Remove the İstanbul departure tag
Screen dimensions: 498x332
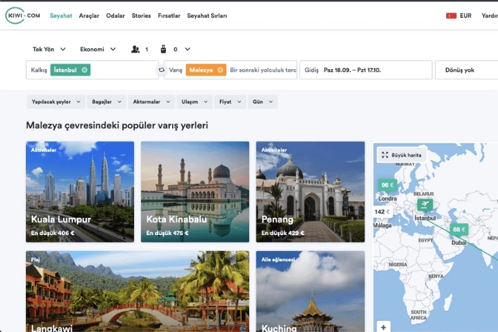click(84, 70)
